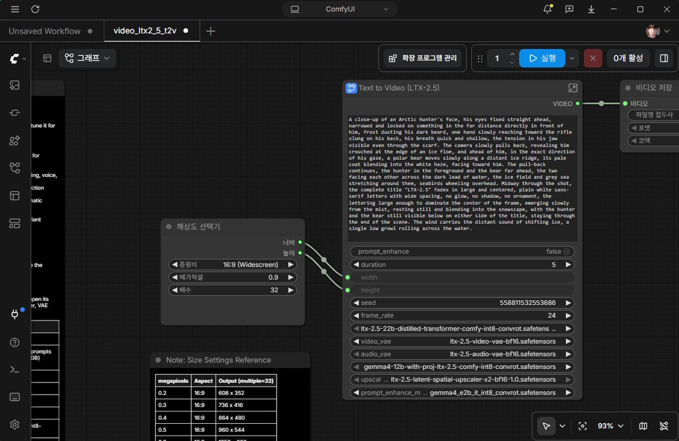This screenshot has height=441, width=679.
Task: Decrease the frame_rate value with left arrow
Action: [356, 316]
